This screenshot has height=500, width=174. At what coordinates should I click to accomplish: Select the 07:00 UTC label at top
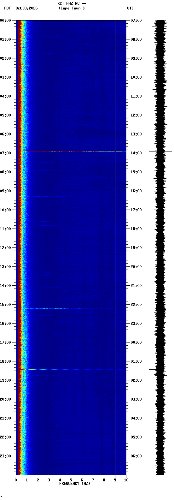point(136,21)
